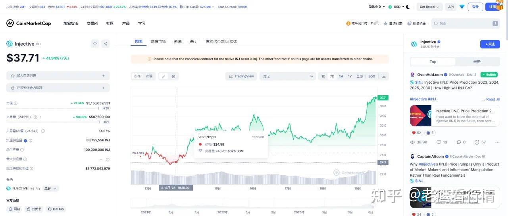Click info icon next to 总供应量
Viewport: 508px width, 216px height.
tap(22, 150)
